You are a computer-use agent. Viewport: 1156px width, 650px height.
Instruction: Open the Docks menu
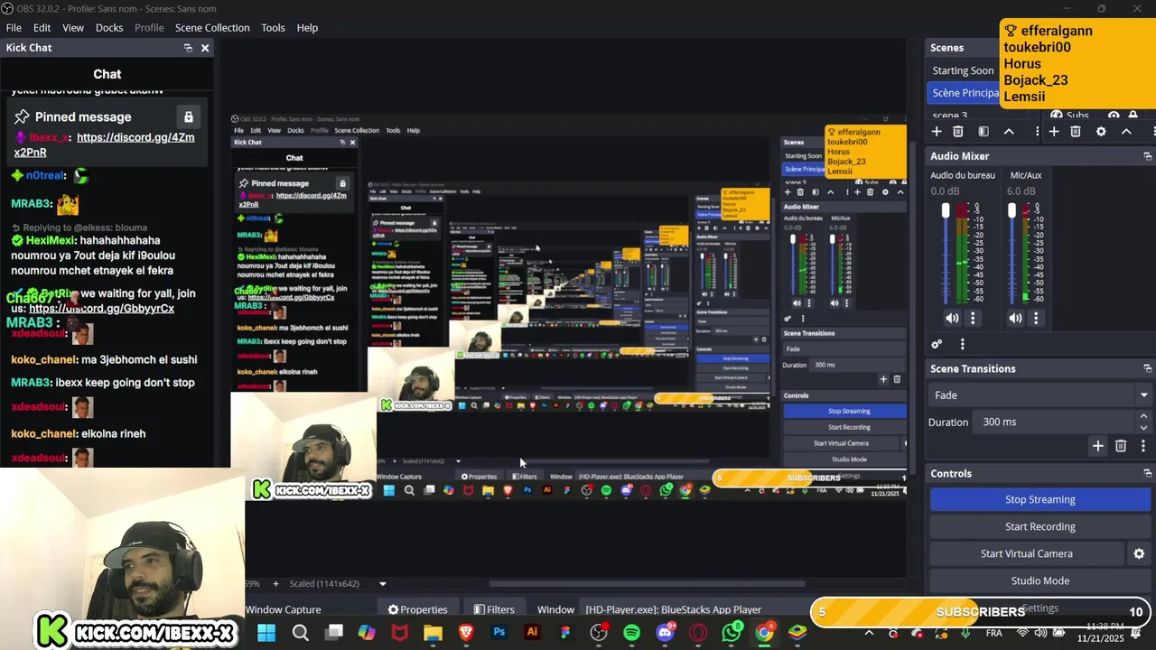coord(109,28)
